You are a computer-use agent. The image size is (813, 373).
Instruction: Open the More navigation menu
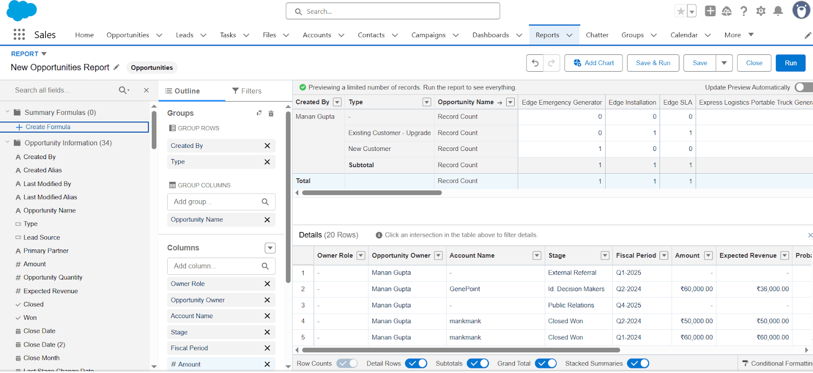tap(739, 35)
